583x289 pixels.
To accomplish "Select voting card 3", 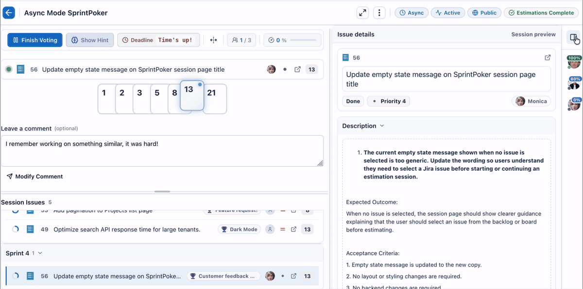I will (140, 99).
